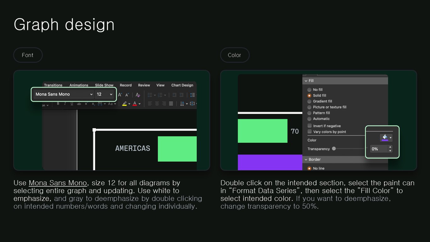
Task: Collapse the Fill section
Action: [306, 81]
